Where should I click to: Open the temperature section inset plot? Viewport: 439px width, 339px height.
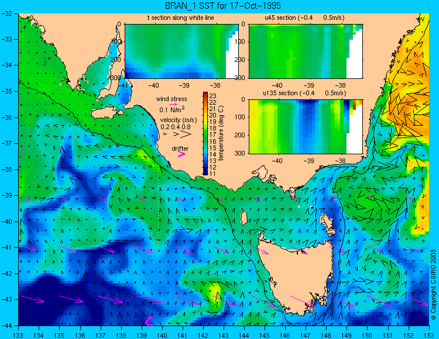coord(181,51)
